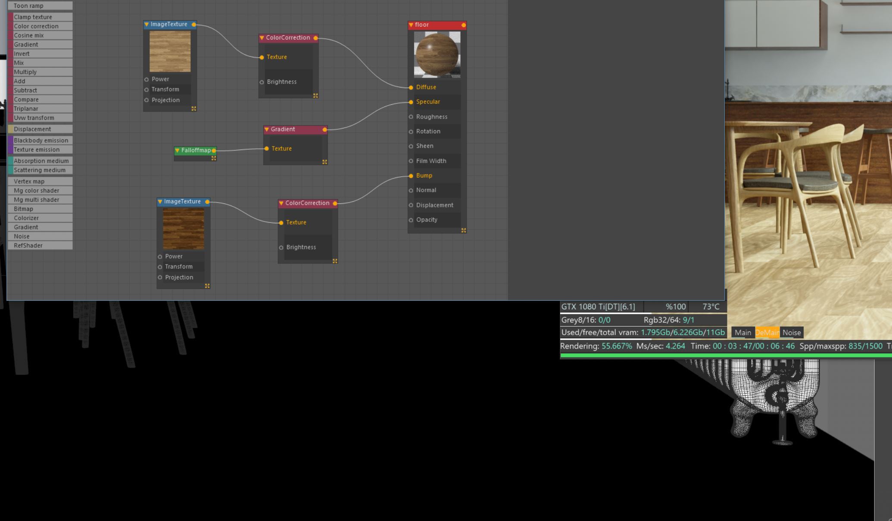Viewport: 892px width, 521px height.
Task: Collapse the Gradient node triangle
Action: click(267, 129)
